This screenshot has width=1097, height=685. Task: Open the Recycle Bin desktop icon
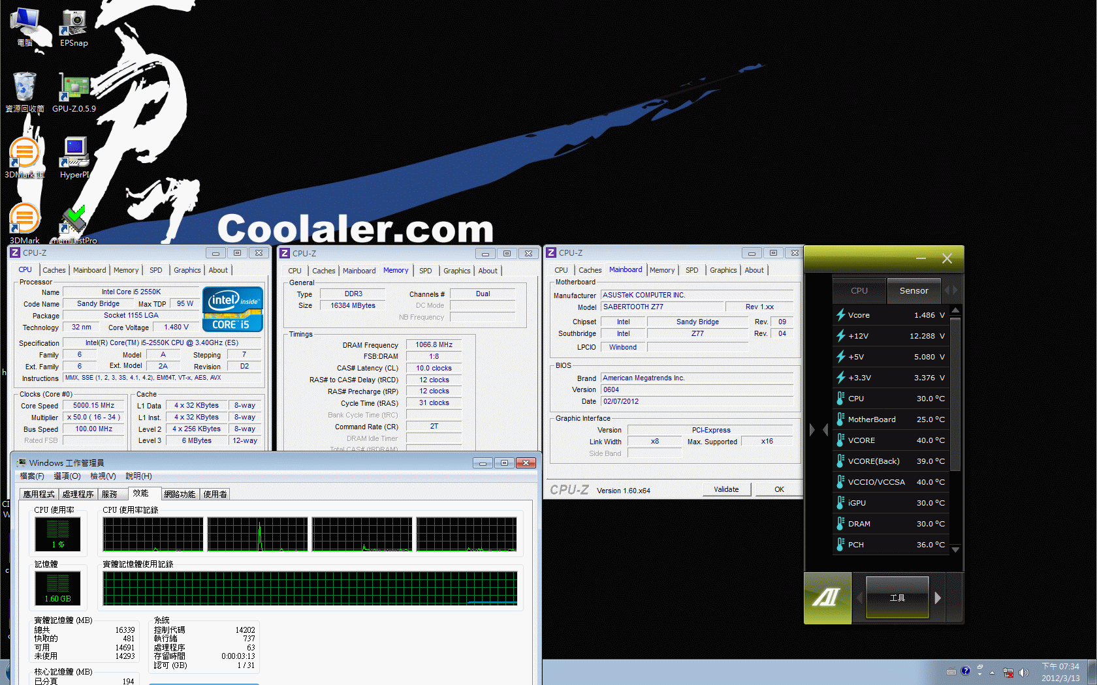point(25,92)
